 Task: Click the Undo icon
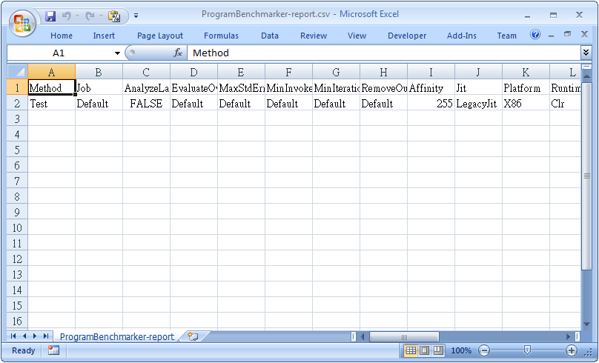coord(67,16)
